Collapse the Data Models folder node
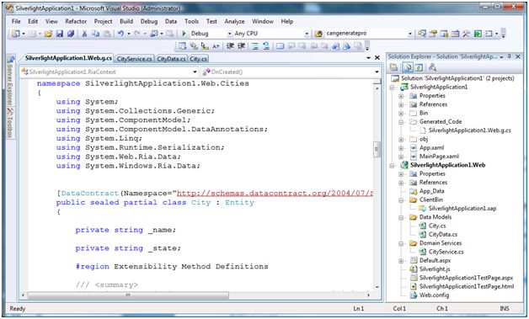529x319 pixels. 401,217
